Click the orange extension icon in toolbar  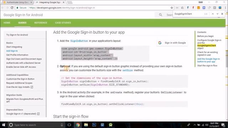[198, 8]
